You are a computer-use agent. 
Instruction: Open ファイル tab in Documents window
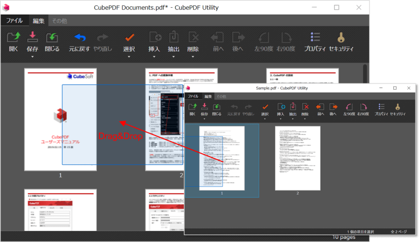pos(15,20)
